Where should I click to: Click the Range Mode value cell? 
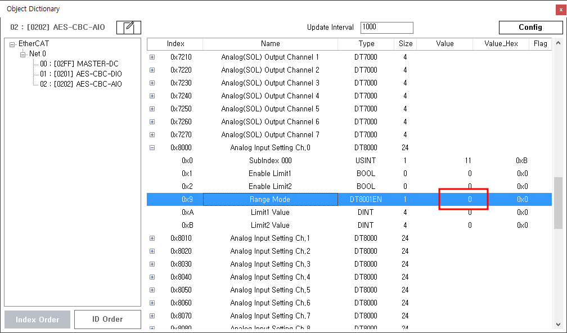(463, 200)
